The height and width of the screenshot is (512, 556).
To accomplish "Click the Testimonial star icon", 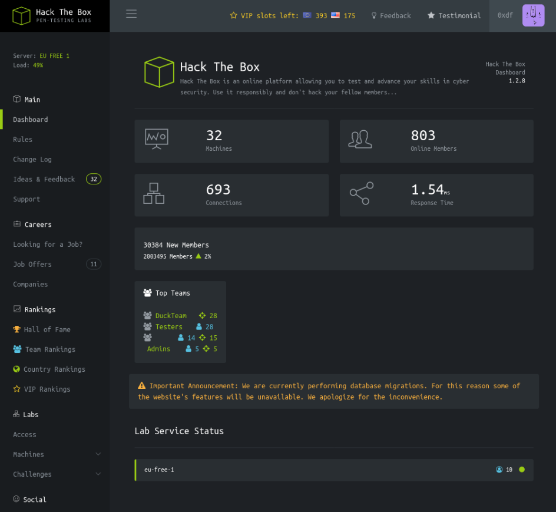I will coord(431,15).
